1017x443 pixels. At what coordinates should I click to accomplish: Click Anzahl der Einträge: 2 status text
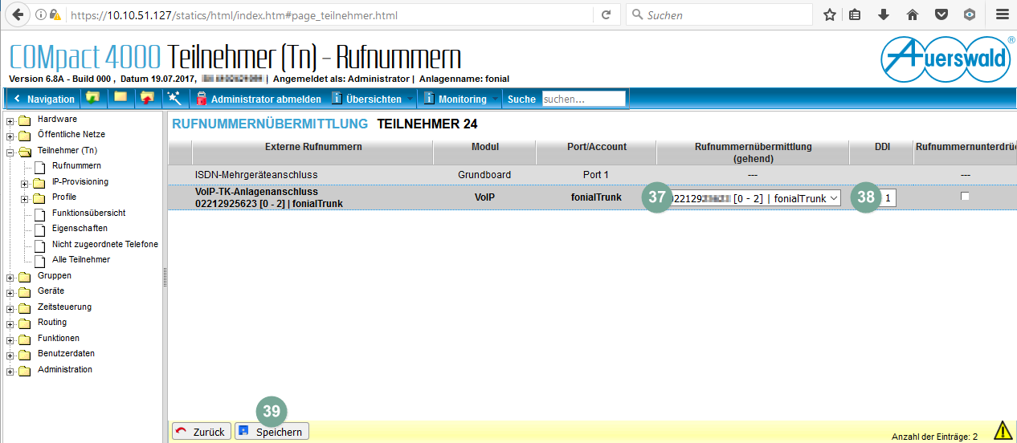tap(934, 437)
